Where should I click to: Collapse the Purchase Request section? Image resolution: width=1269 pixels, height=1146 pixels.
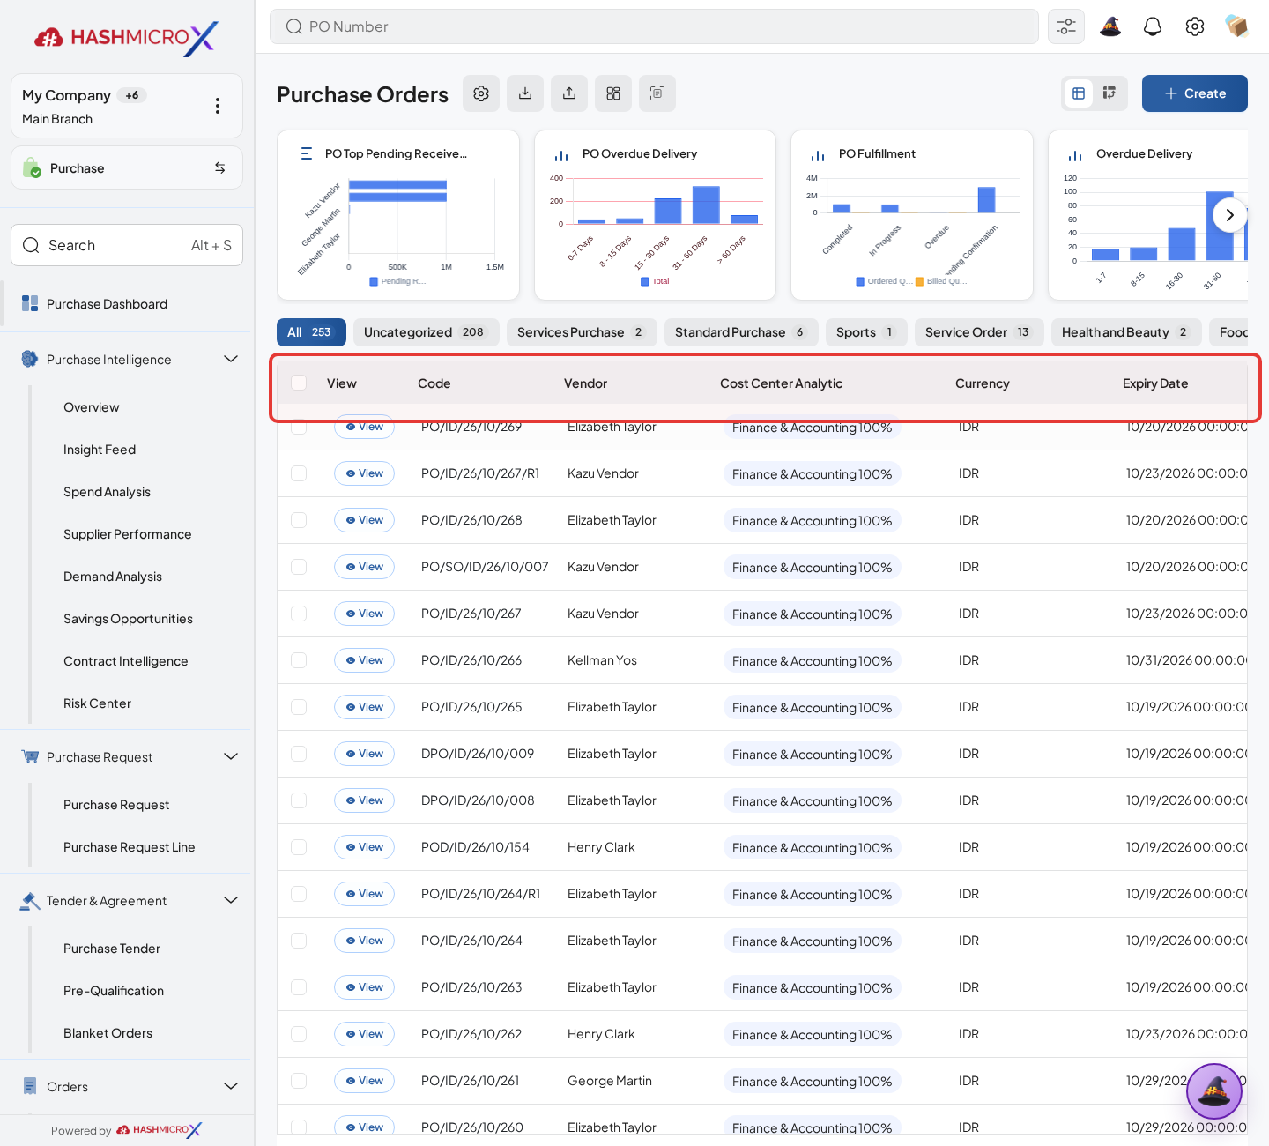[231, 756]
